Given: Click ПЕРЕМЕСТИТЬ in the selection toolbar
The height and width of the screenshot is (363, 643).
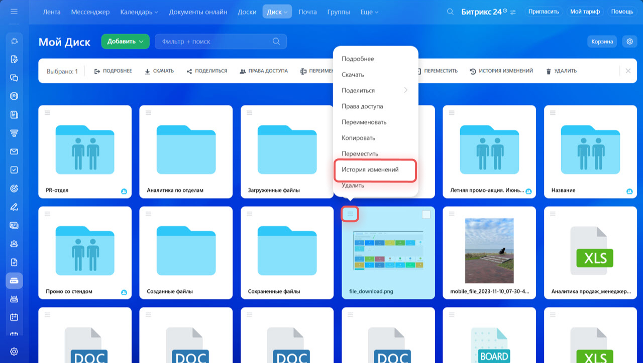Looking at the screenshot, I should coord(437,71).
